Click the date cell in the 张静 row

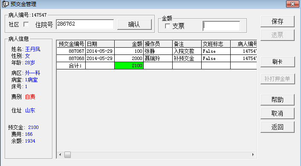pos(100,51)
